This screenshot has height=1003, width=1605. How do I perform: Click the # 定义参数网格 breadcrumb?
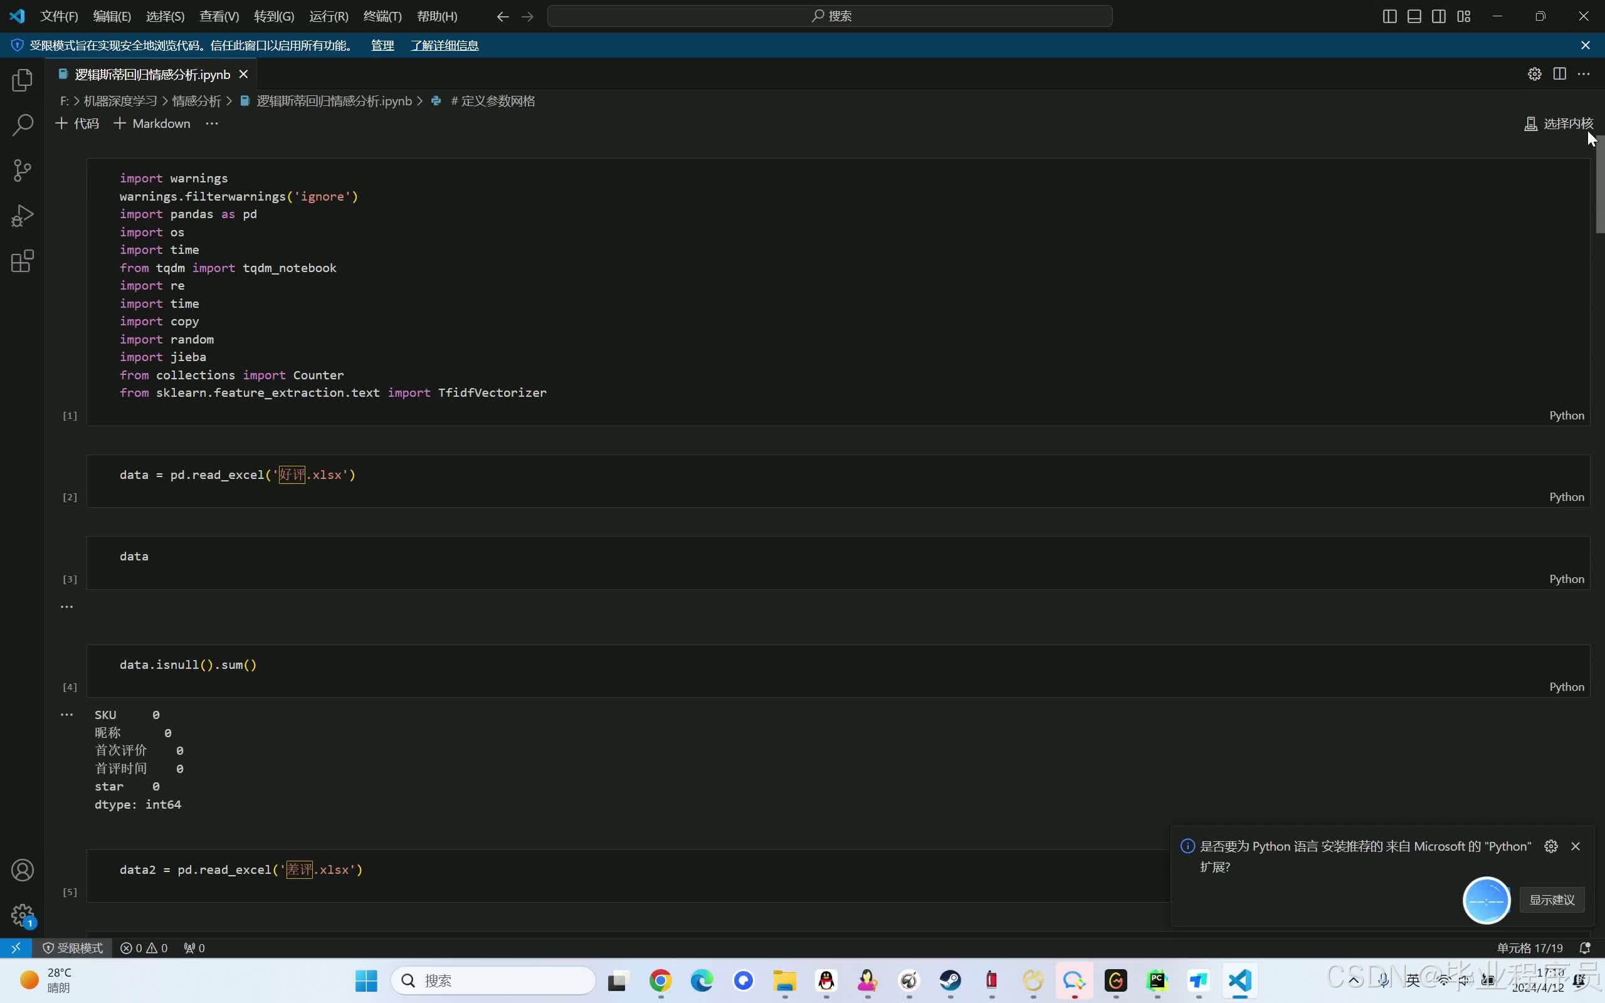click(x=493, y=101)
